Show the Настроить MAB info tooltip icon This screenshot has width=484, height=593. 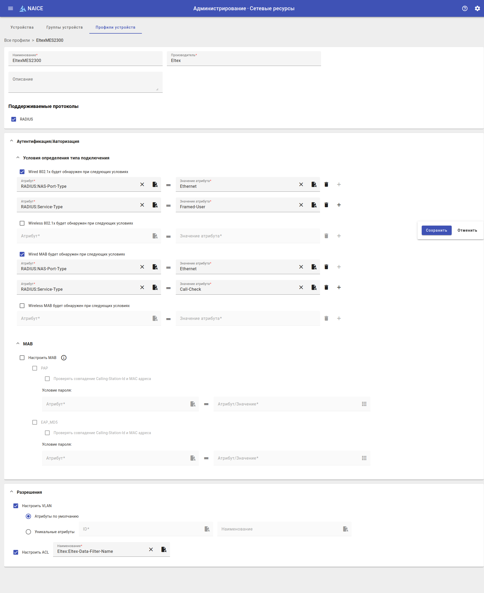point(64,358)
